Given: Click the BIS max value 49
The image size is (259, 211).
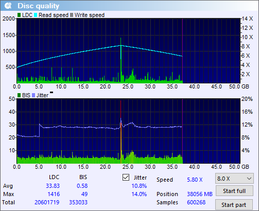Looking at the screenshot, I should 84,194.
